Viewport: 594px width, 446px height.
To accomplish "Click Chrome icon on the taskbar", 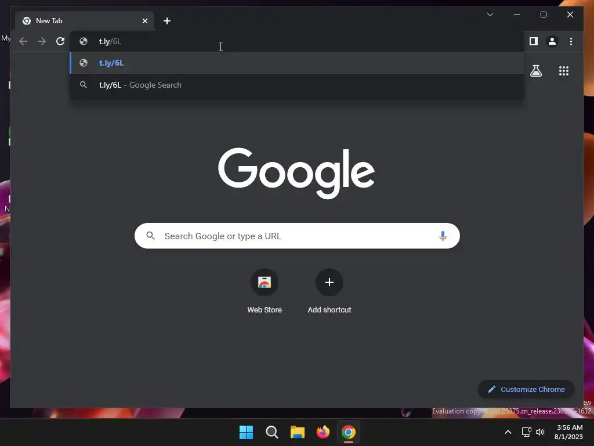I will pos(349,432).
